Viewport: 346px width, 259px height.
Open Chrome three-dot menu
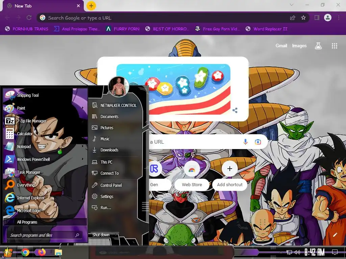[339, 18]
